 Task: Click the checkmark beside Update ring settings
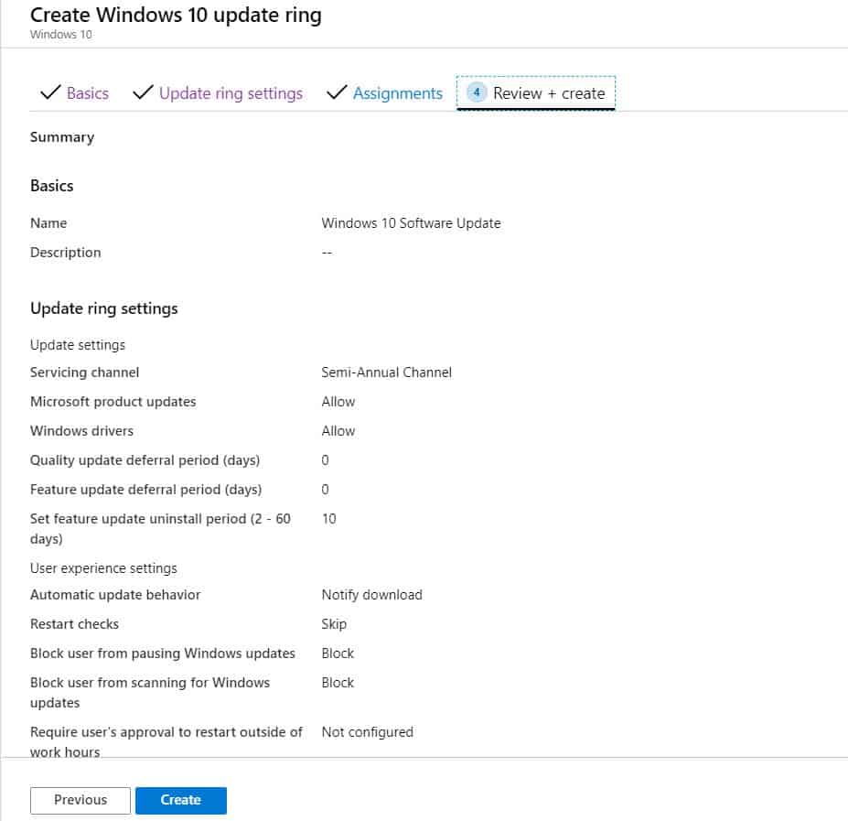[x=143, y=92]
